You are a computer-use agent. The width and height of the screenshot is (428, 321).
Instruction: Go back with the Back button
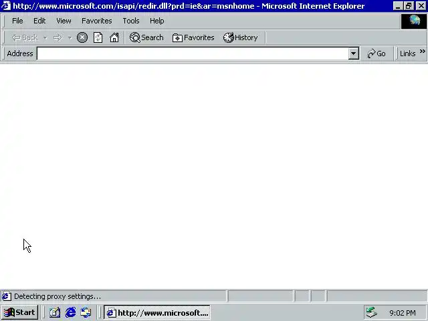(x=25, y=37)
